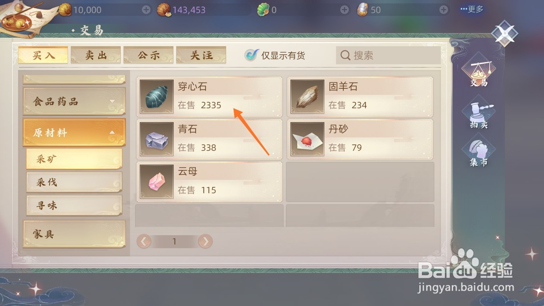Image resolution: width=544 pixels, height=306 pixels.
Task: Select the 丹砂 cinnabar icon
Action: 307,139
